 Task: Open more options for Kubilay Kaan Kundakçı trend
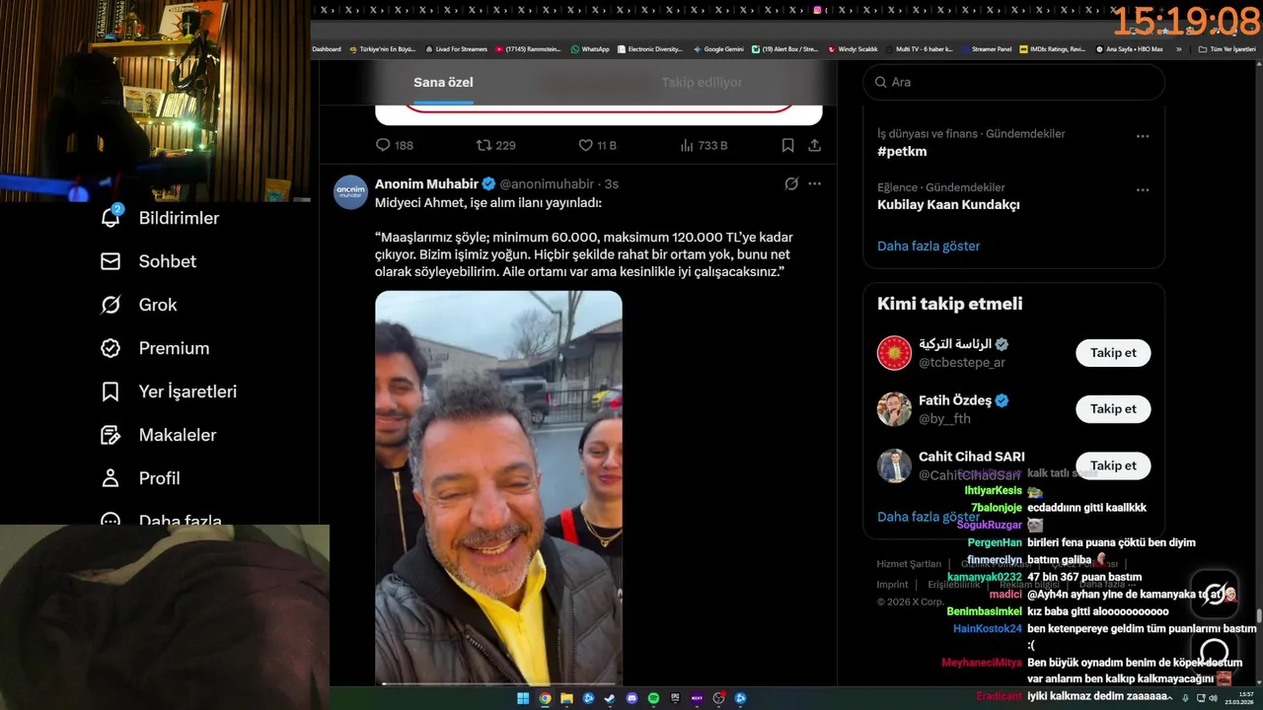click(1143, 189)
